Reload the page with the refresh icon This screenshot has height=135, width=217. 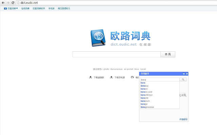pyautogui.click(x=13, y=3)
